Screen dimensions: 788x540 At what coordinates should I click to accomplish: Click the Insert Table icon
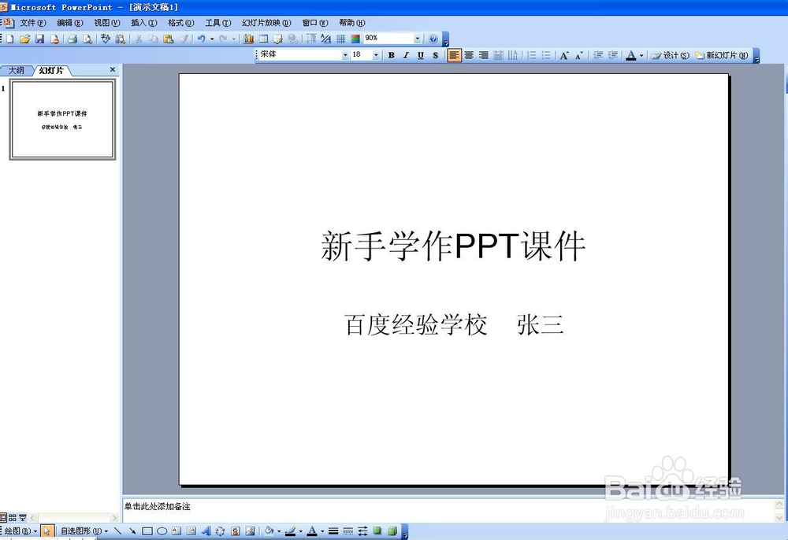[264, 38]
